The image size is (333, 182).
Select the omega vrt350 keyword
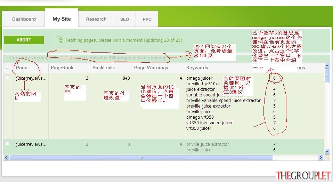200,117
